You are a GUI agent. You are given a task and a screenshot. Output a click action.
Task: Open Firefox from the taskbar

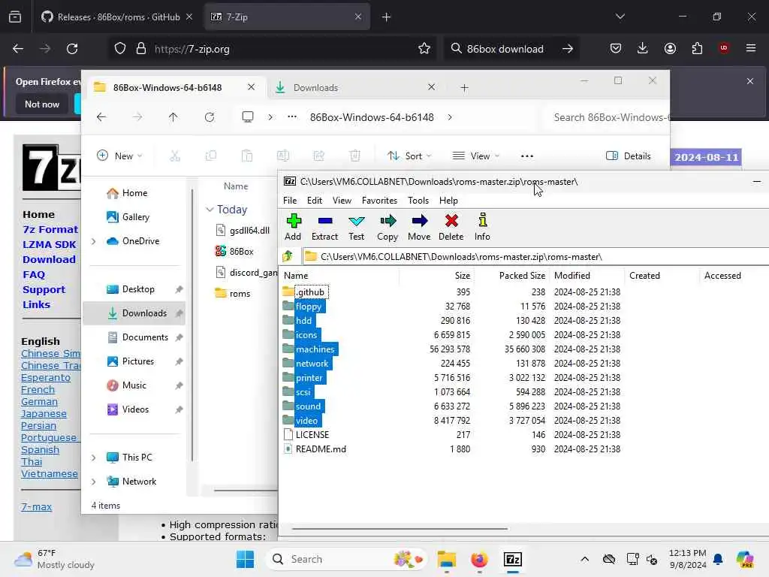click(479, 559)
